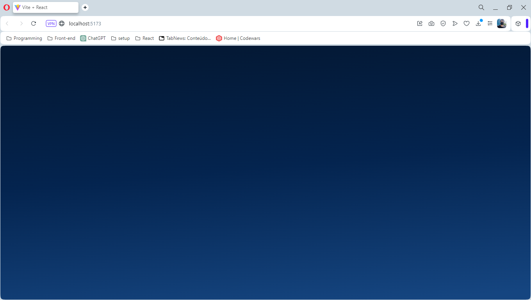Open a new tab with plus button
The image size is (531, 300).
point(85,7)
